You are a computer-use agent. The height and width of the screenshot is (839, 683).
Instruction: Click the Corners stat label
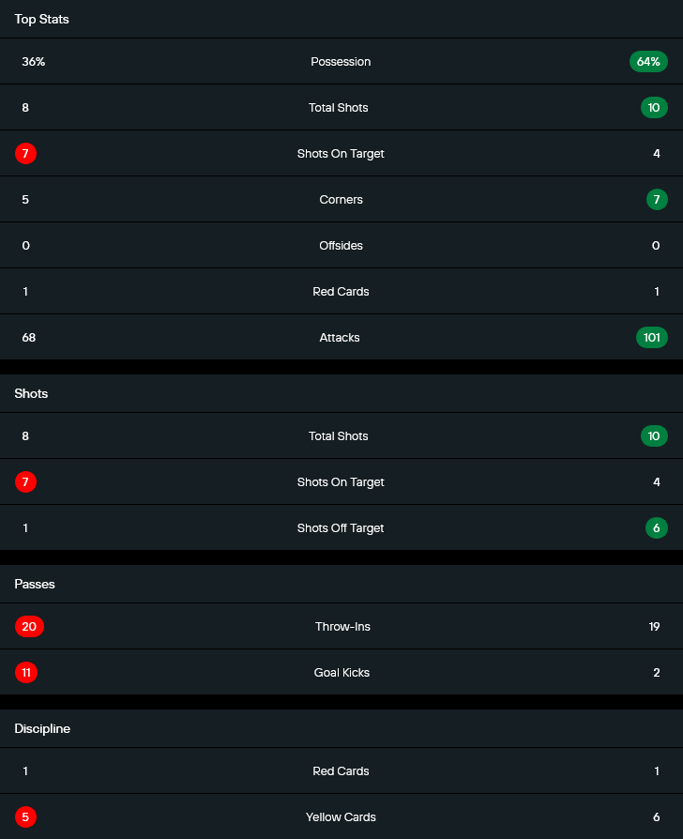(x=341, y=199)
